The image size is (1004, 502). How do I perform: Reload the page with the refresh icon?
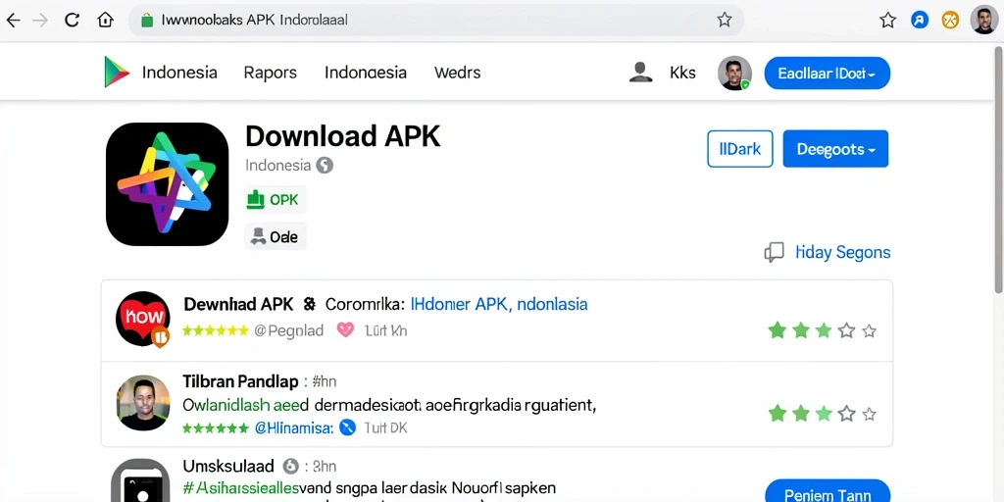(72, 21)
